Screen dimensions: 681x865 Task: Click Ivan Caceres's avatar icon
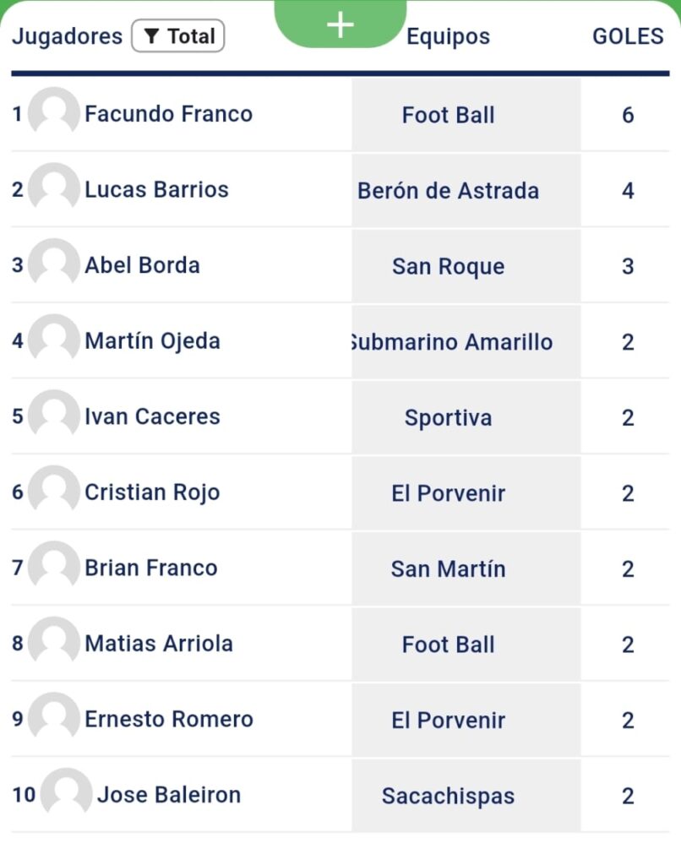53,414
